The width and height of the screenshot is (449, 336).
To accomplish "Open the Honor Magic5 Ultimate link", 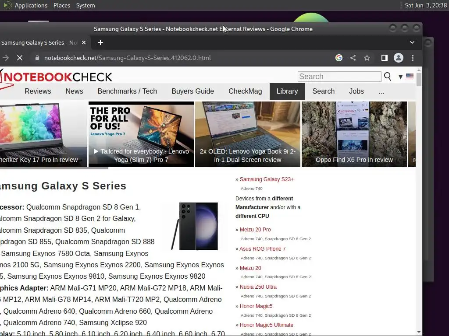I will [x=267, y=325].
